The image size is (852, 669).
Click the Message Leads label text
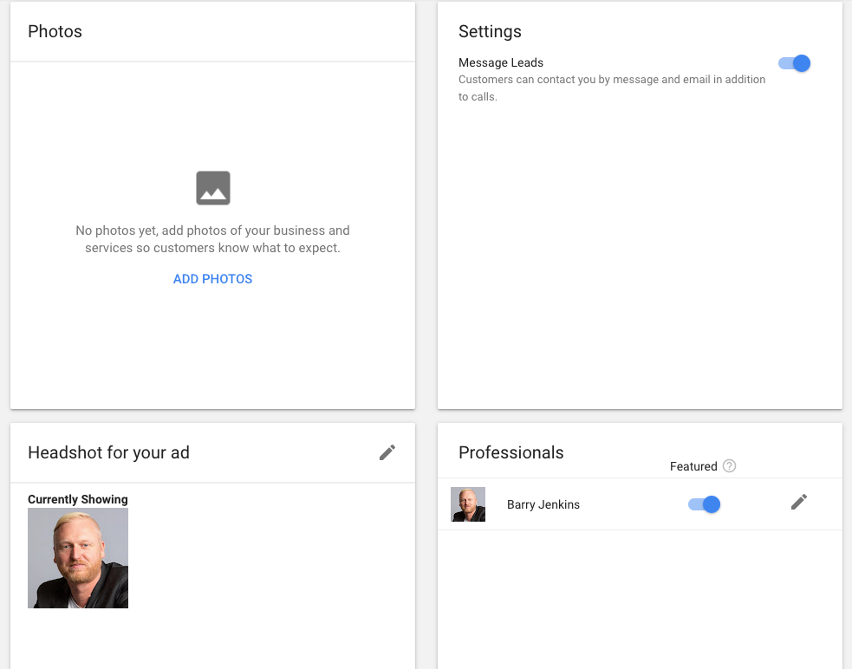coord(501,62)
